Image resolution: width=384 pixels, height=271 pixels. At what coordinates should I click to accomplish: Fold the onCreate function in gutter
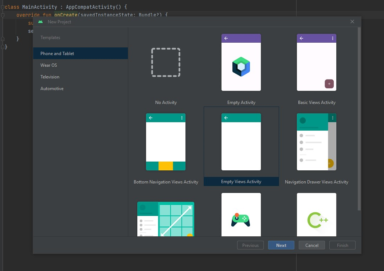click(x=3, y=15)
